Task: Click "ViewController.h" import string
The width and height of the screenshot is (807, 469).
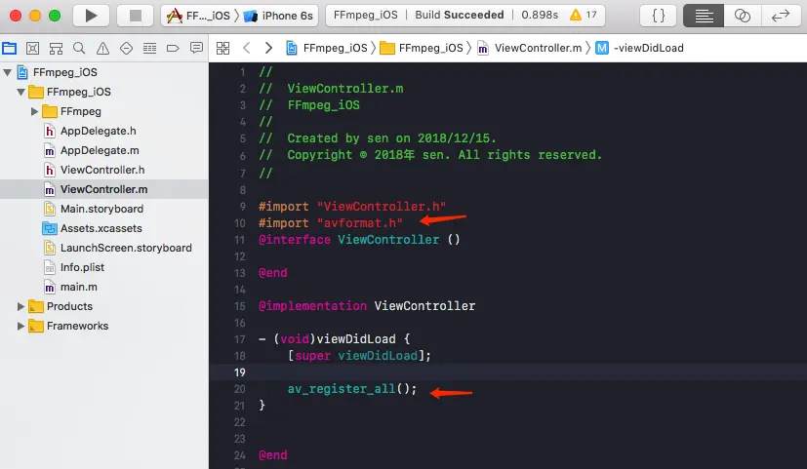Action: pyautogui.click(x=382, y=207)
